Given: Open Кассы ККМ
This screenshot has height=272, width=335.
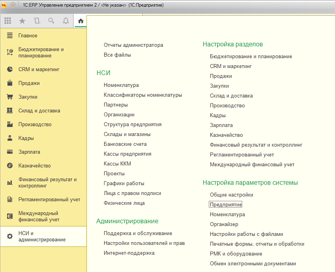Looking at the screenshot, I should coord(117,164).
